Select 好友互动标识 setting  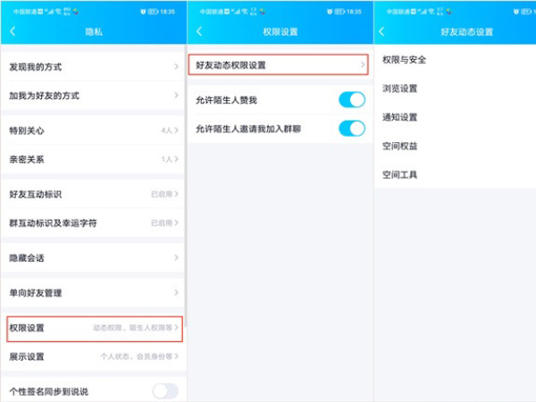[x=93, y=194]
